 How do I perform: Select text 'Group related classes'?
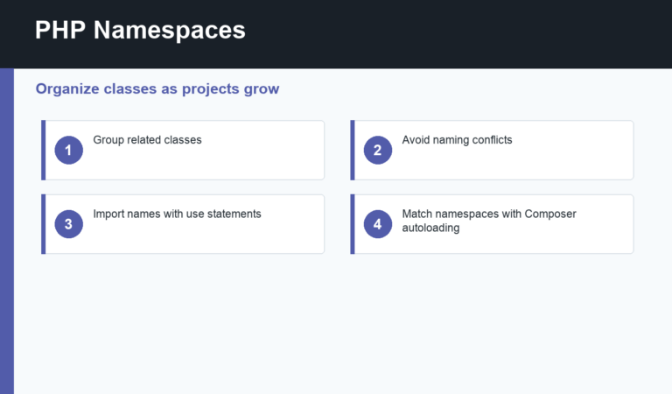coord(147,140)
